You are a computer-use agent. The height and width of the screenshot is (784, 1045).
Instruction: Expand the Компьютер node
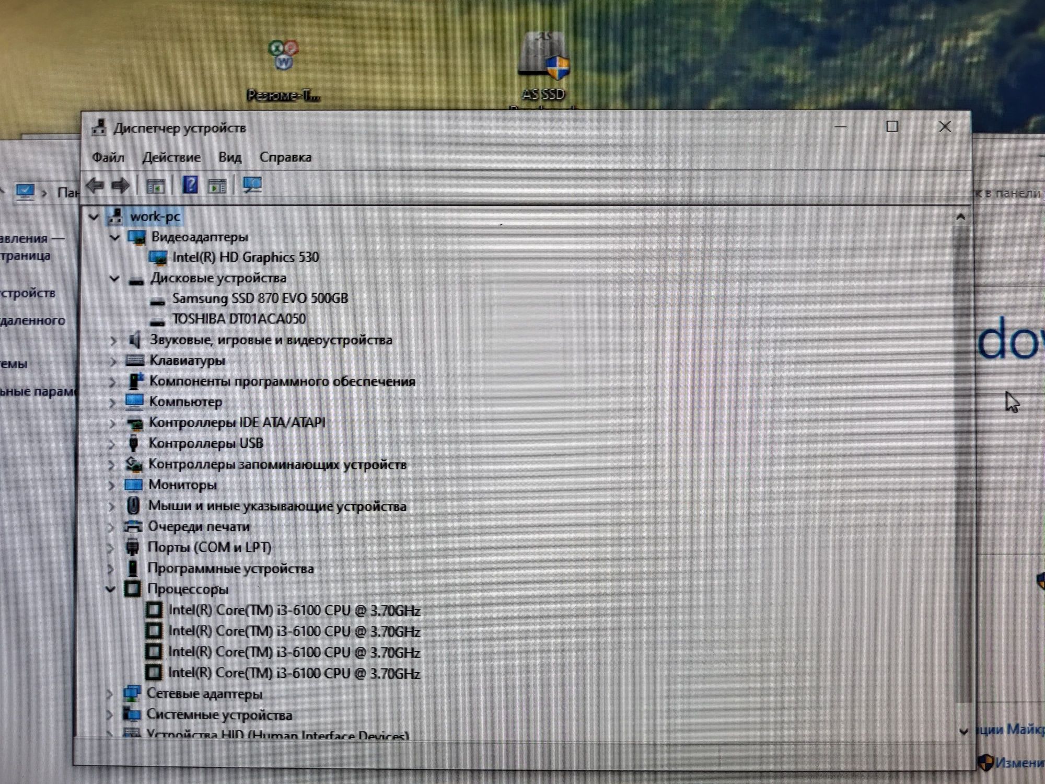[112, 402]
